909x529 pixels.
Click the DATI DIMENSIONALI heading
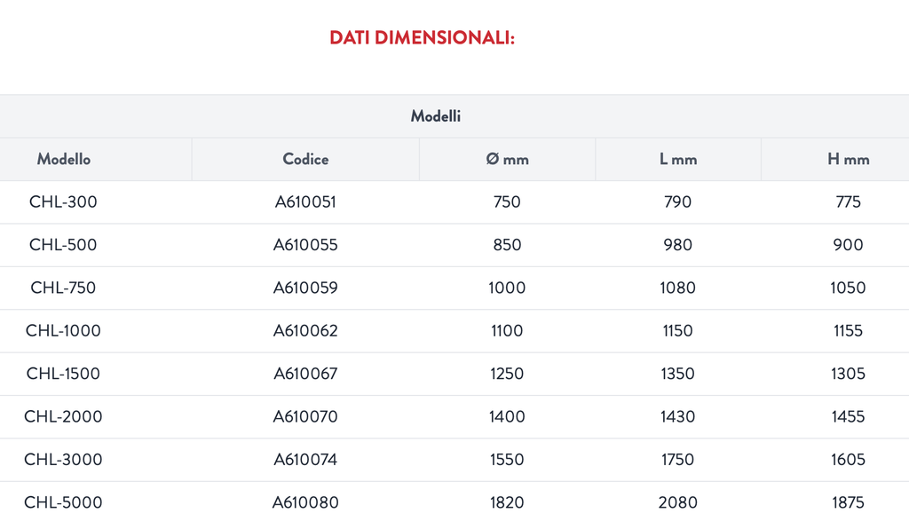[422, 37]
